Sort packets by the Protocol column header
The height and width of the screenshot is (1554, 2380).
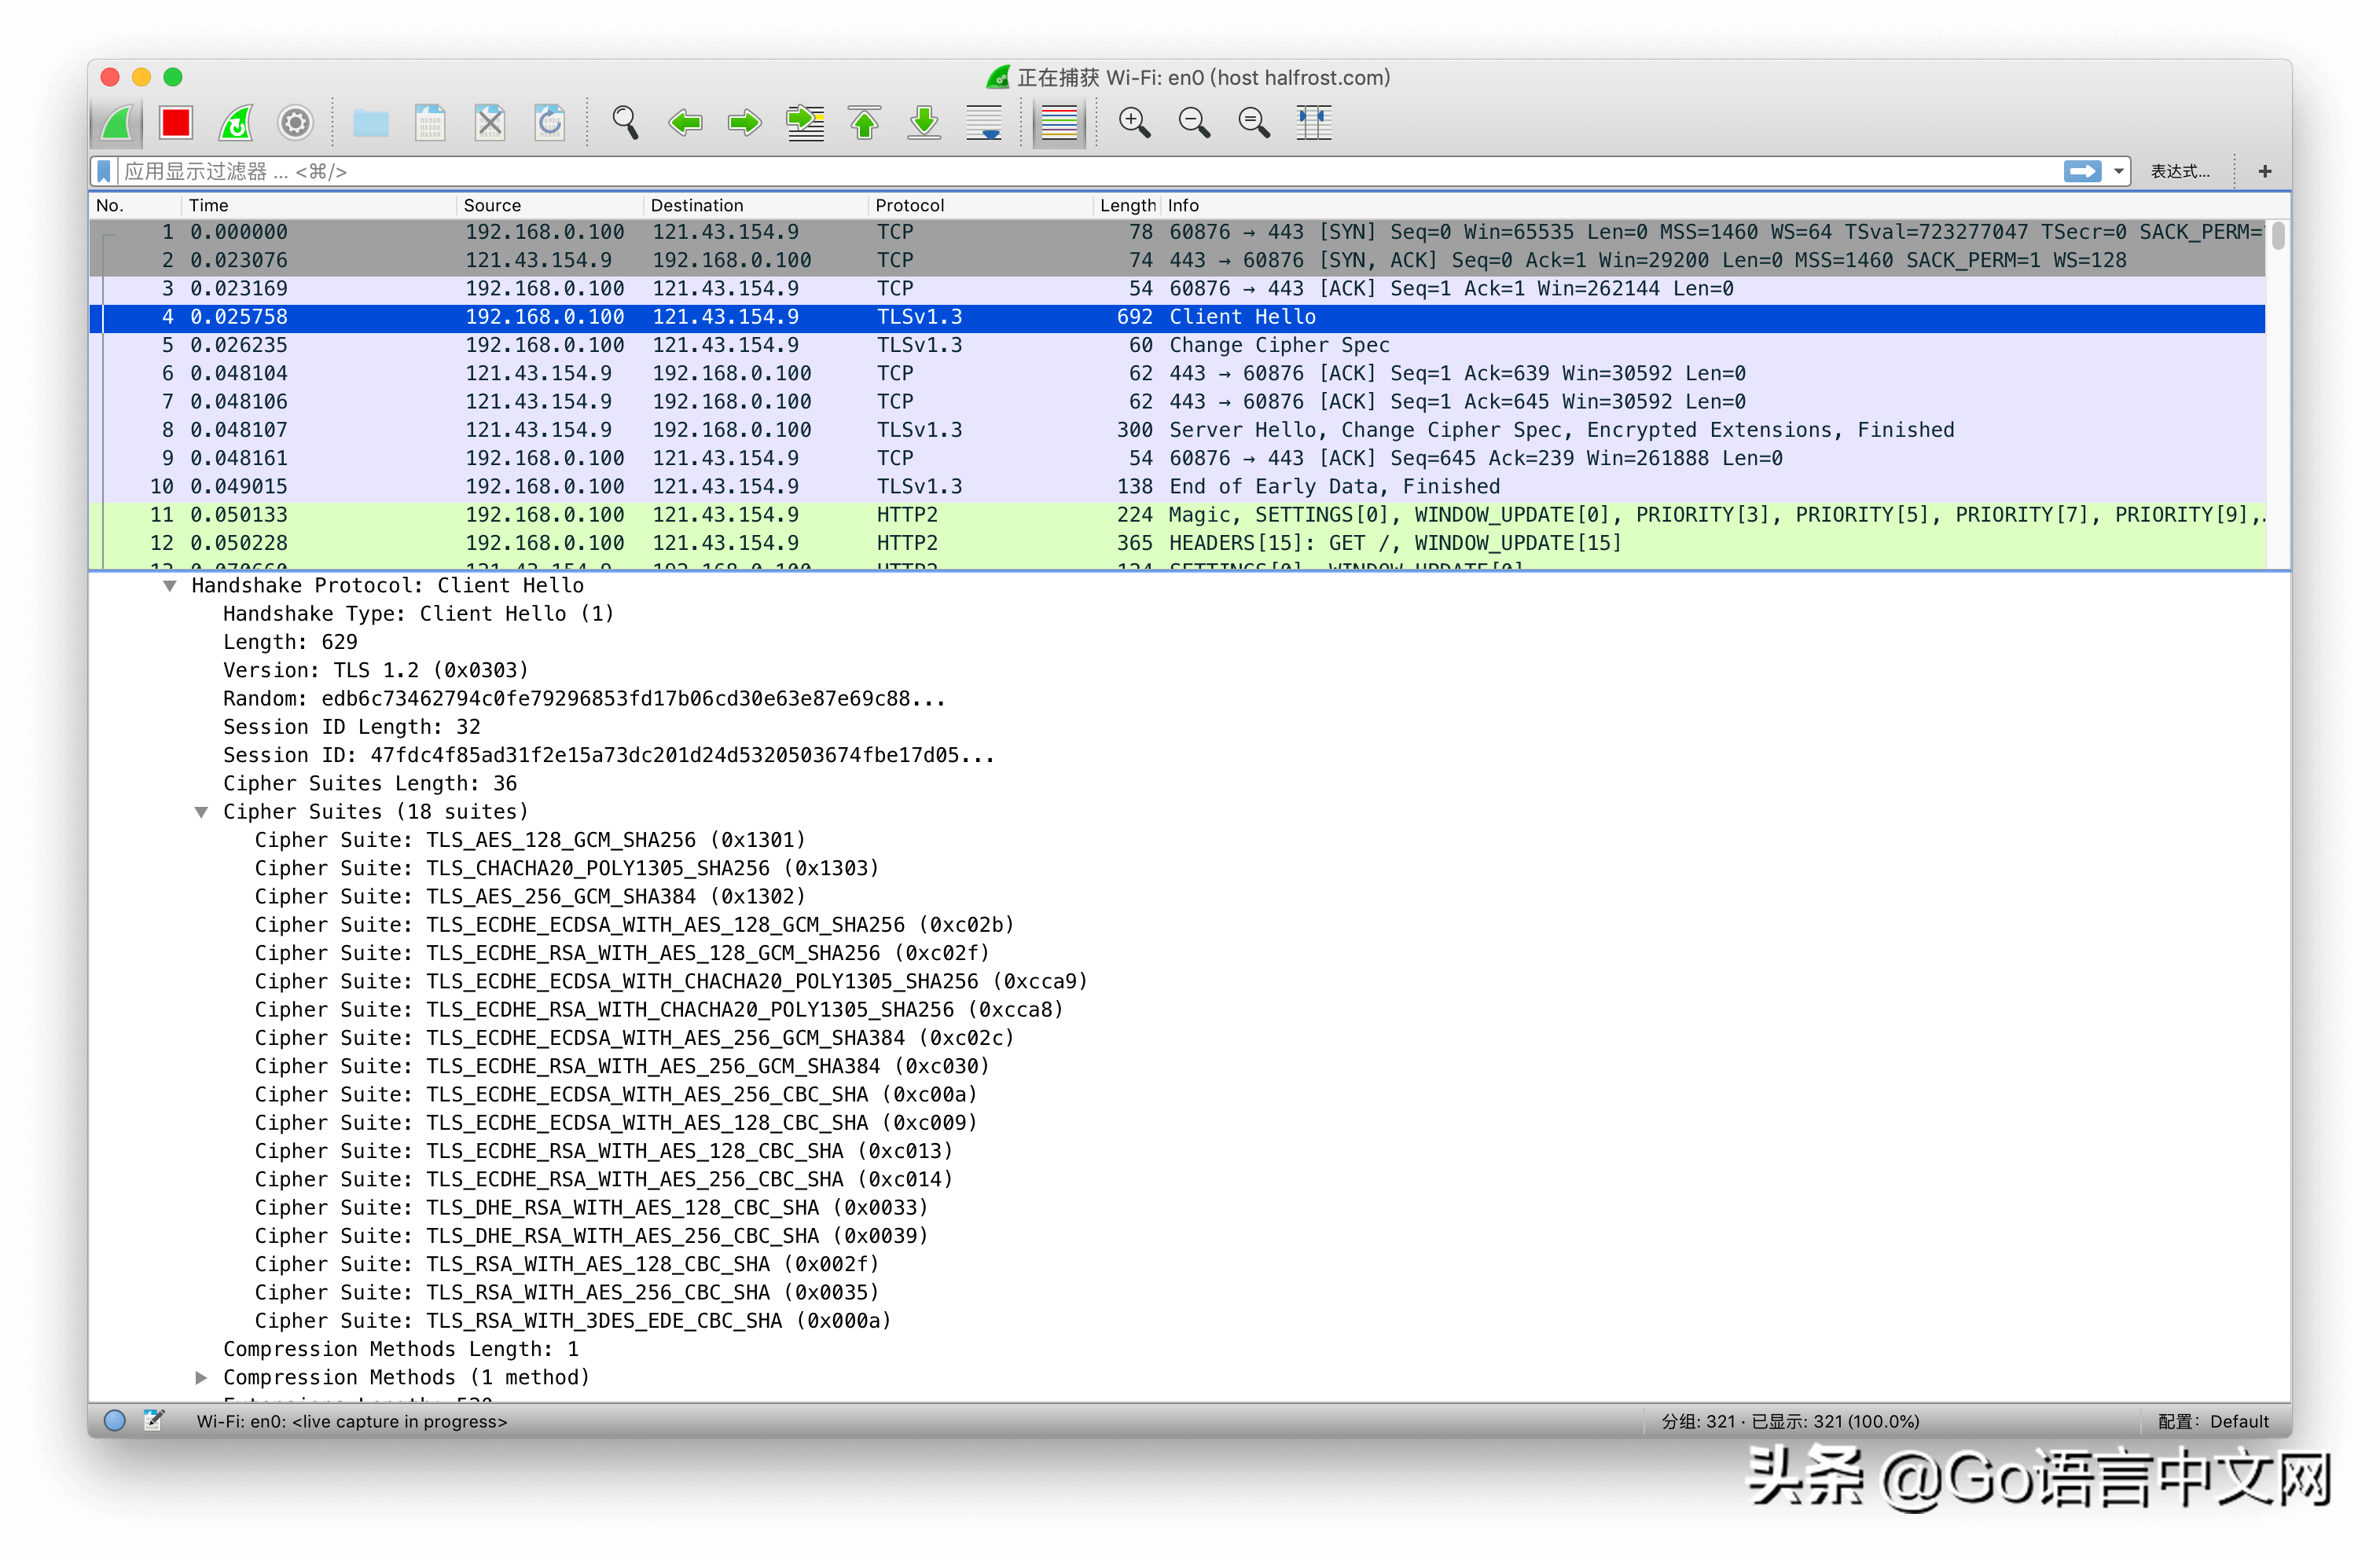pos(909,205)
